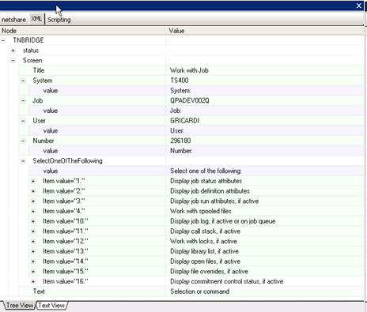
Task: Expand Item value="16." node
Action: [x=33, y=281]
